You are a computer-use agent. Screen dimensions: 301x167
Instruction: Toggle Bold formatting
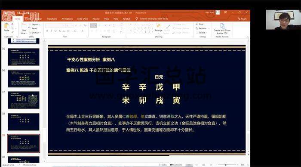point(47,31)
